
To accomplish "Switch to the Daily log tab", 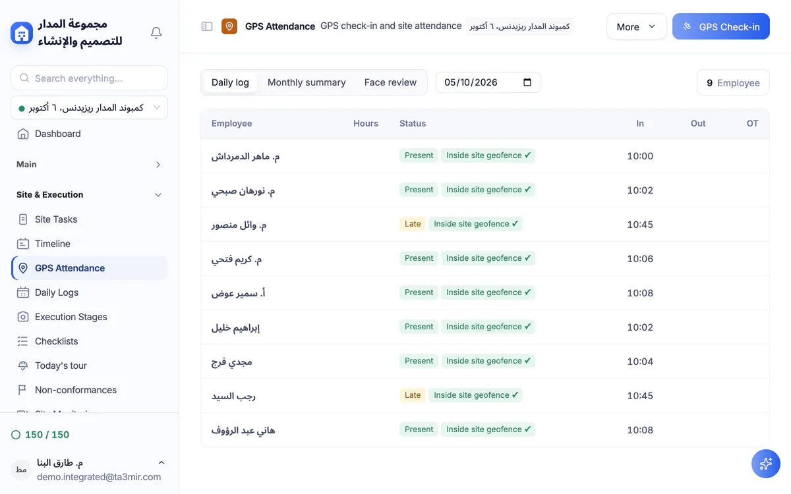I will pos(230,82).
